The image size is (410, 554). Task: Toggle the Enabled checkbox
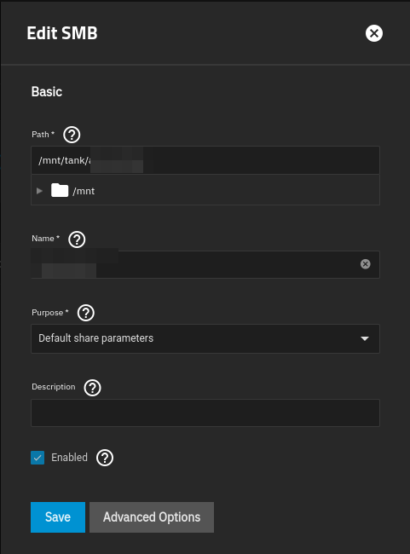coord(38,458)
